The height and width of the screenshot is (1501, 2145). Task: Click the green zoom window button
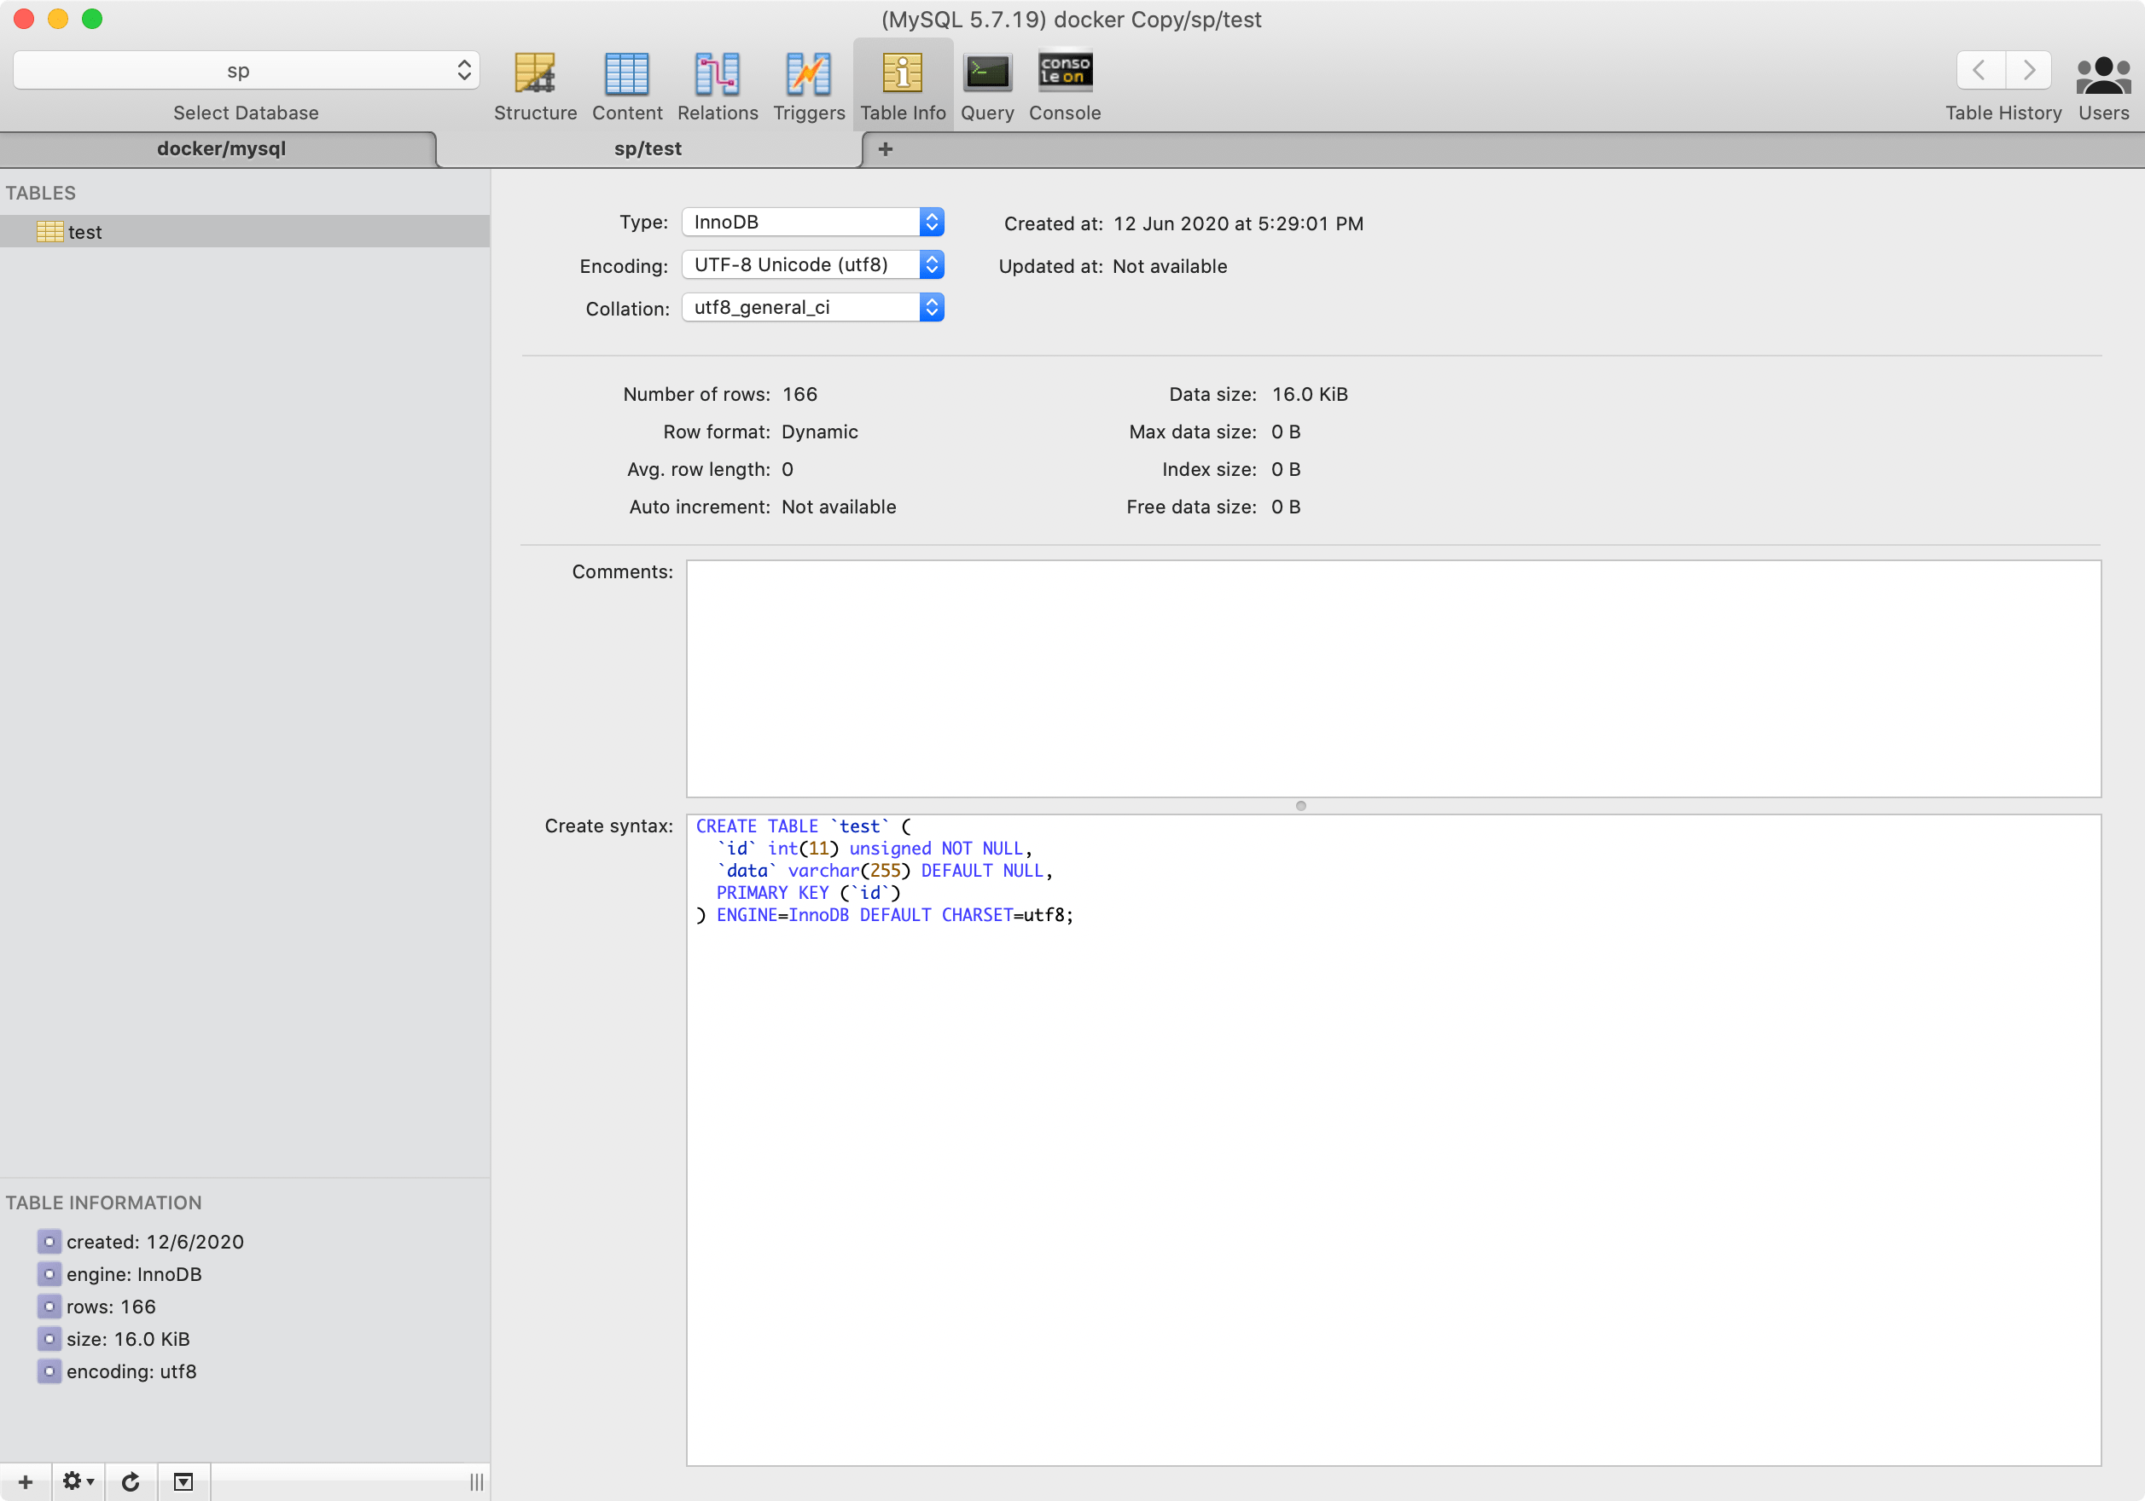pos(91,19)
